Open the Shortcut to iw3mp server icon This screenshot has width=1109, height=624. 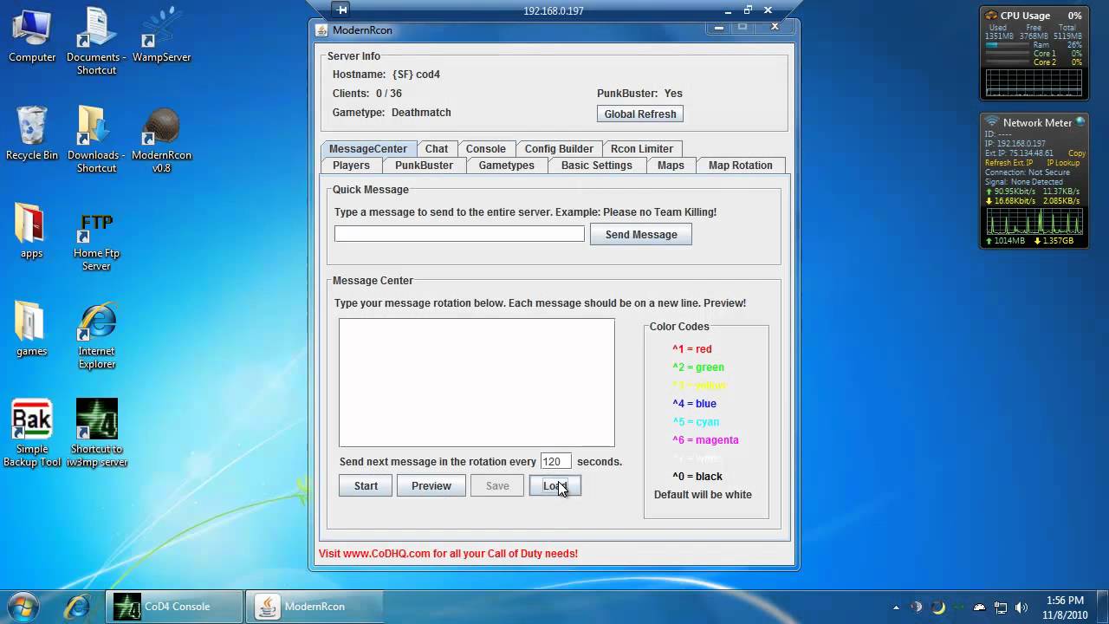pyautogui.click(x=96, y=433)
